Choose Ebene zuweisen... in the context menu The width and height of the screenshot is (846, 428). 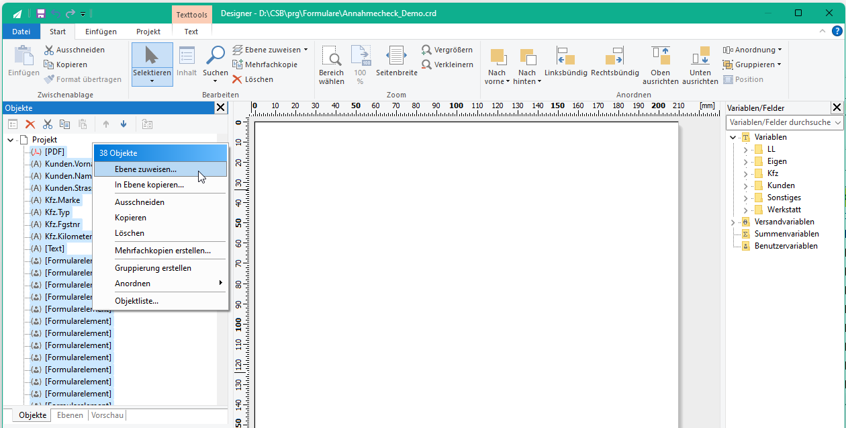point(160,169)
